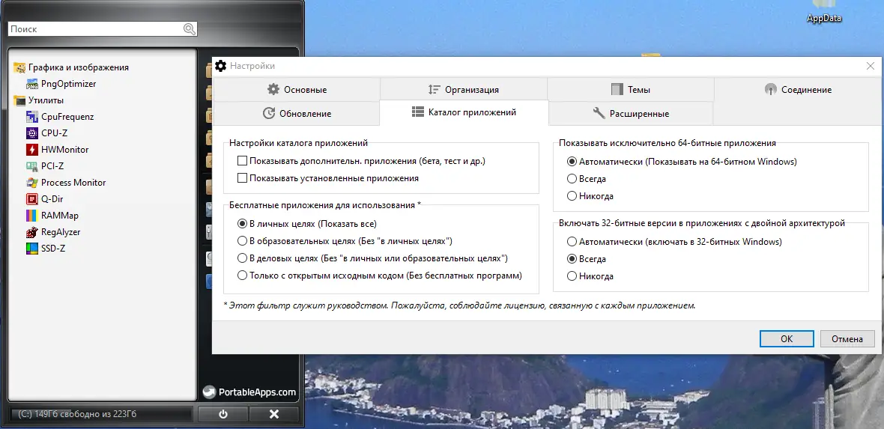Choose Только с открытым исходным кодом
This screenshot has width=884, height=429.
tap(243, 276)
